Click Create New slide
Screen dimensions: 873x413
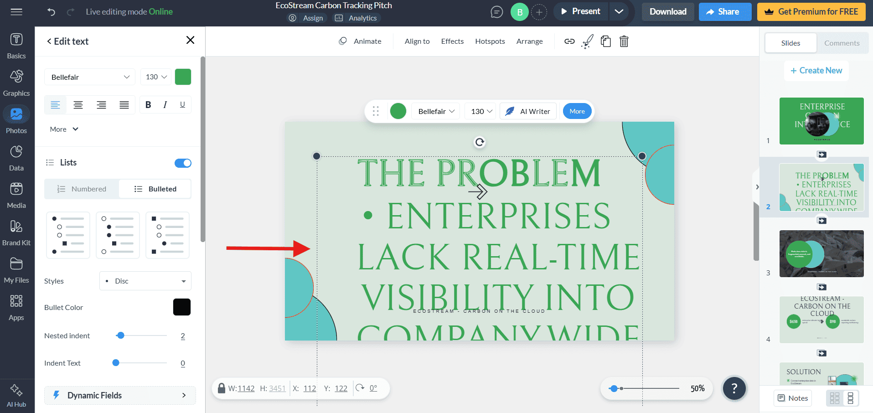click(x=816, y=71)
